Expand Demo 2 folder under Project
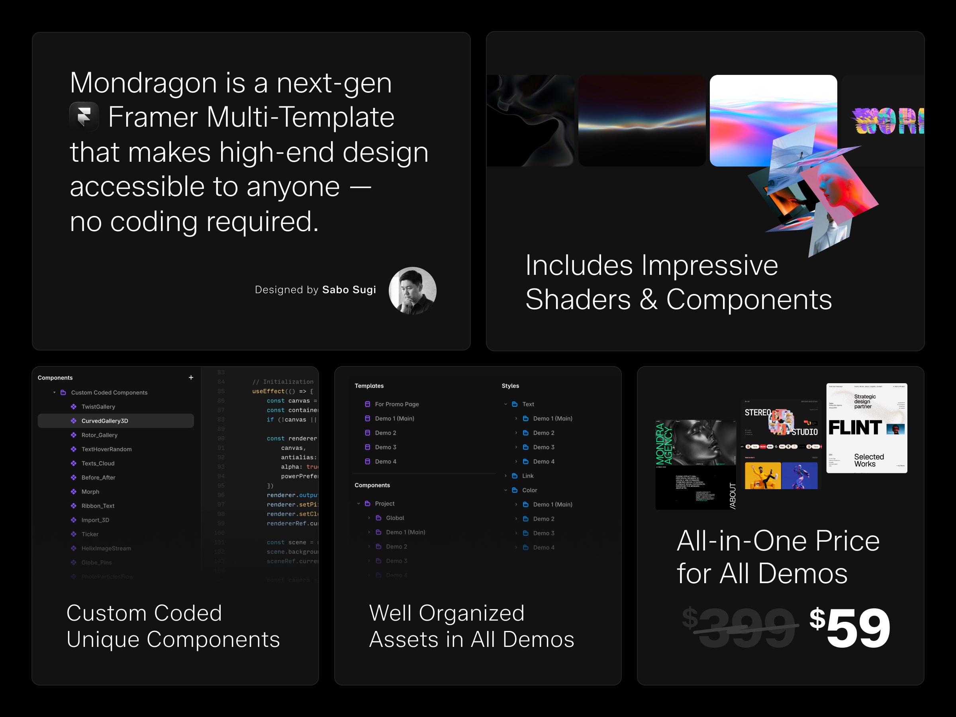 click(x=369, y=546)
